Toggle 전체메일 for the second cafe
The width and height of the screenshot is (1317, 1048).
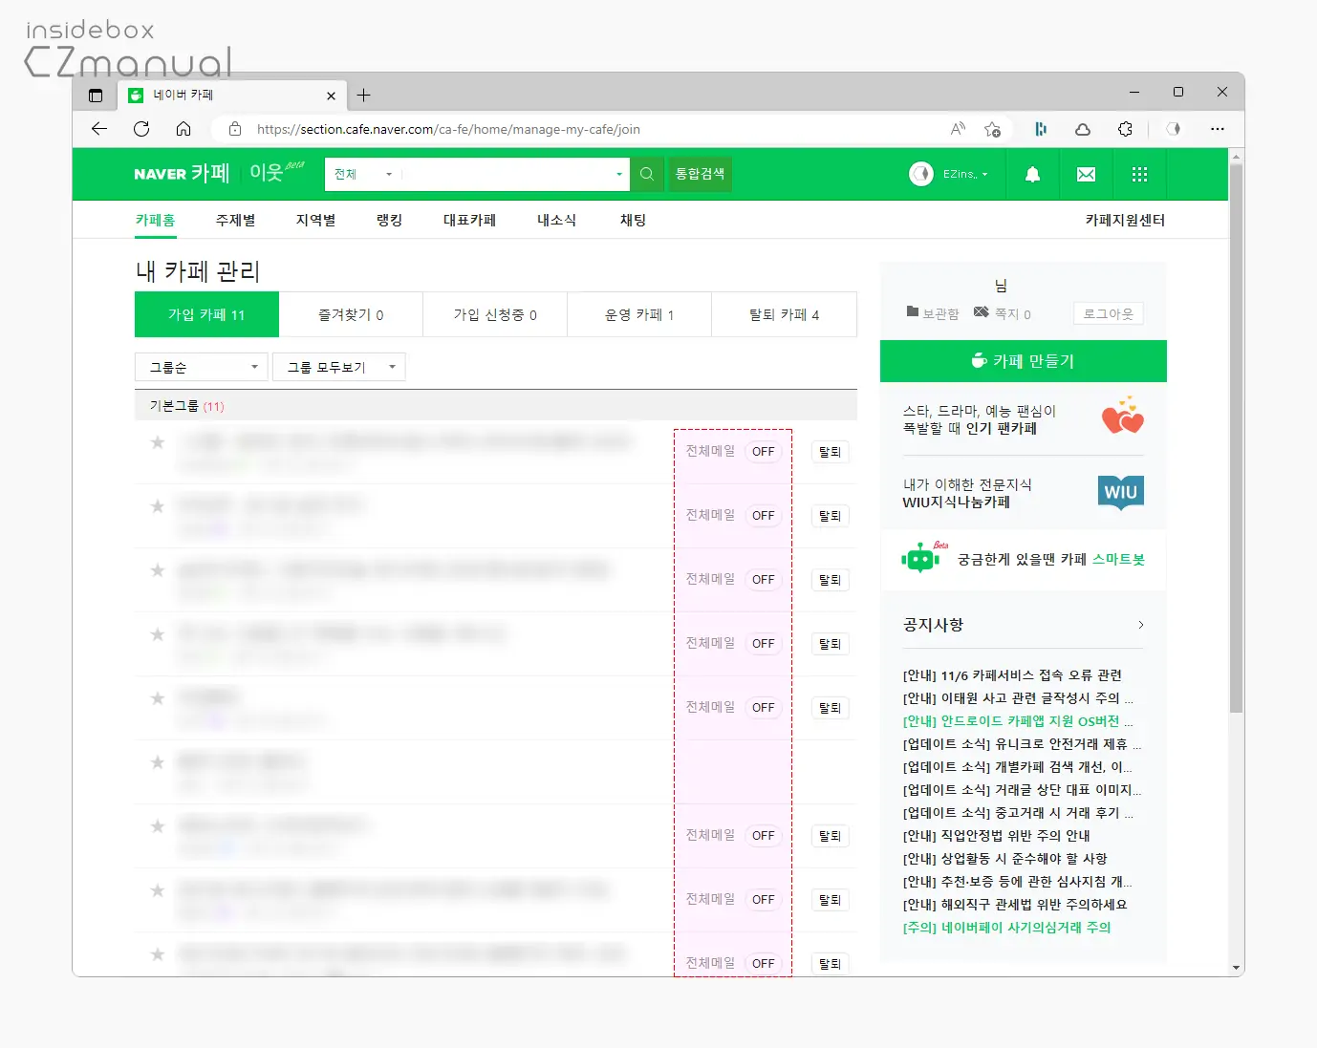[x=763, y=515]
